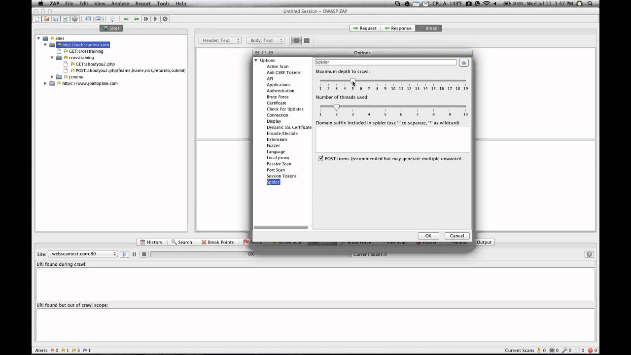Click OK in the Options dialog
Image resolution: width=631 pixels, height=355 pixels.
428,236
